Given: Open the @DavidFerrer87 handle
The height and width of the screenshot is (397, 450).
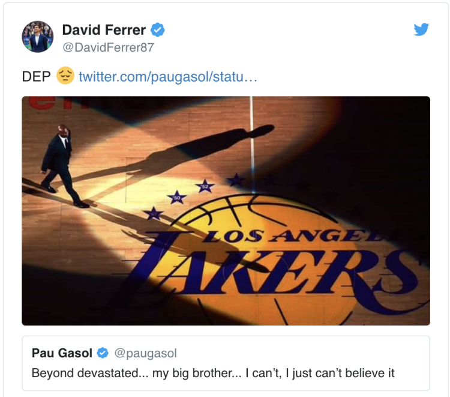Looking at the screenshot, I should coord(108,47).
